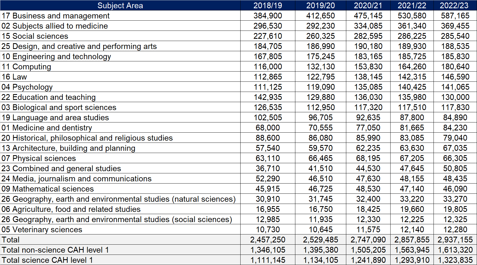Viewport: 477px width, 265px height.
Task: Click 06 Agriculture, food and related studies
Action: 71,209
